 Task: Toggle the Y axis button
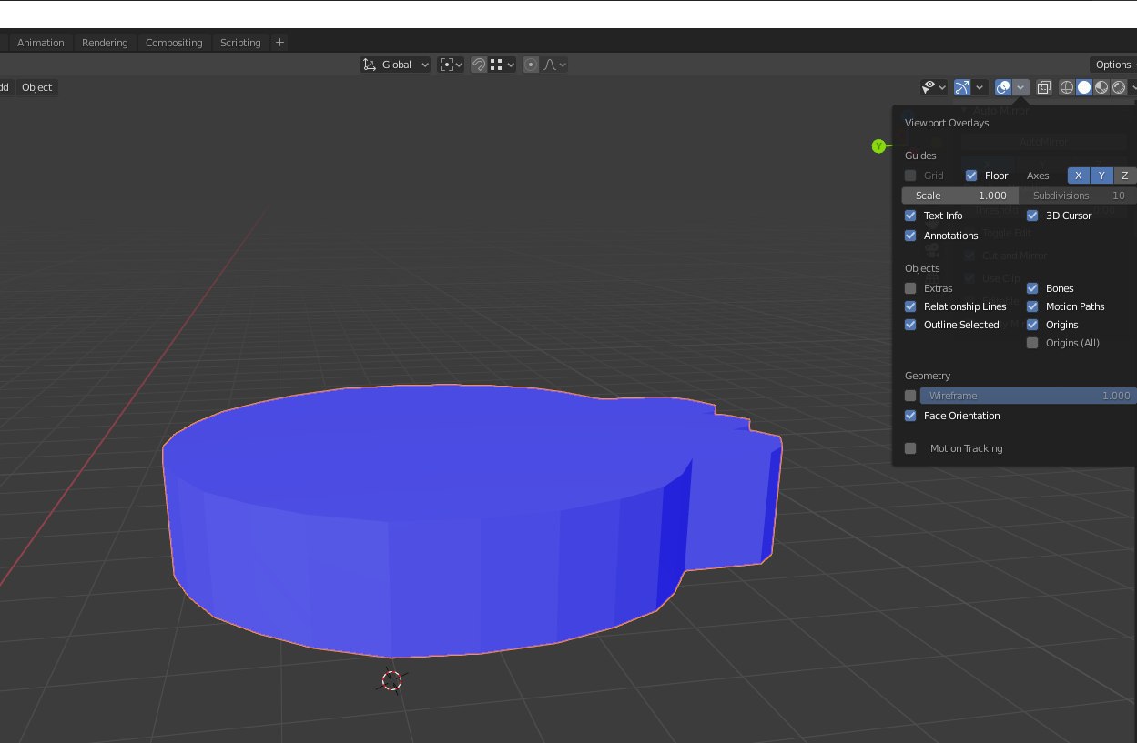point(1101,176)
